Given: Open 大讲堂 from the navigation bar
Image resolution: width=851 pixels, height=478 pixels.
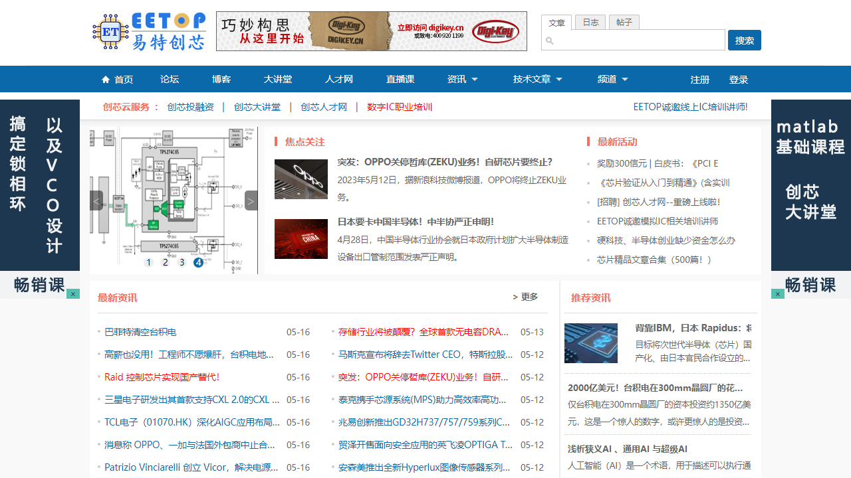Looking at the screenshot, I should pos(278,80).
